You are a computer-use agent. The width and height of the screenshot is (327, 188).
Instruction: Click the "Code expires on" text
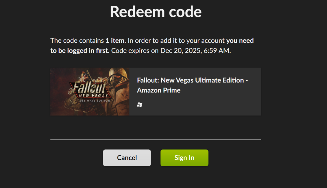point(135,51)
